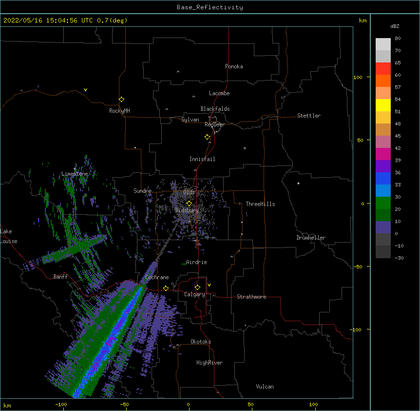Click the yellow 54 dBZ legend color
420x411 pixels.
(383, 105)
